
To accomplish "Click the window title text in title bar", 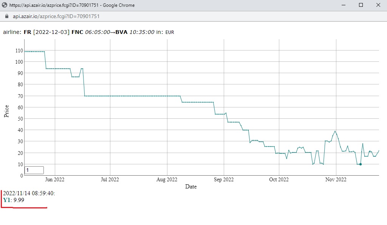I will [x=72, y=5].
